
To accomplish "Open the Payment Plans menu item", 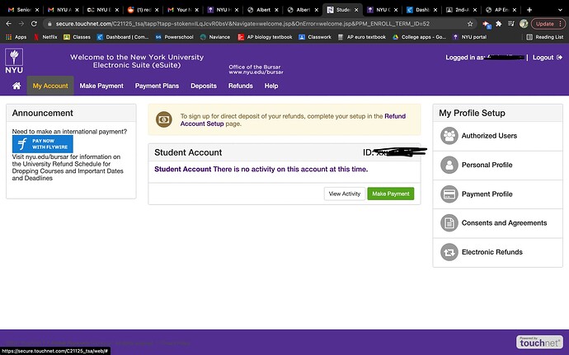I will (157, 86).
